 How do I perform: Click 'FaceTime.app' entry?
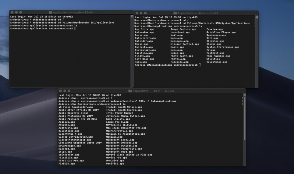[x=144, y=53]
